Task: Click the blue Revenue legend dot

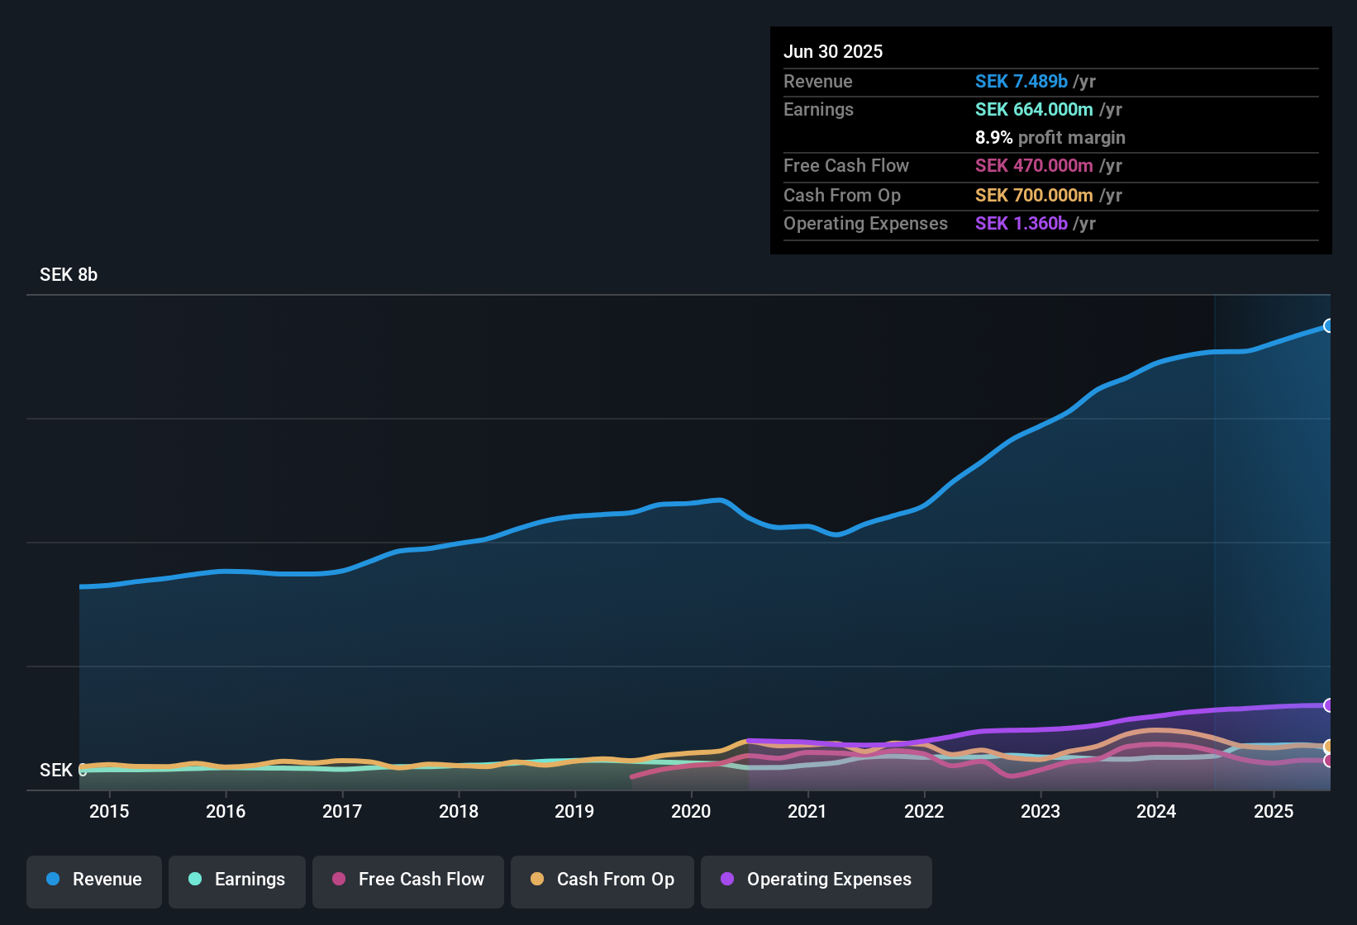Action: tap(53, 880)
